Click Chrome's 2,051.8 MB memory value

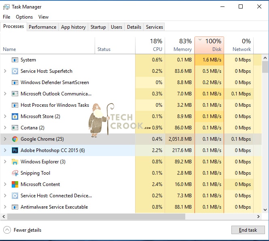pyautogui.click(x=180, y=139)
